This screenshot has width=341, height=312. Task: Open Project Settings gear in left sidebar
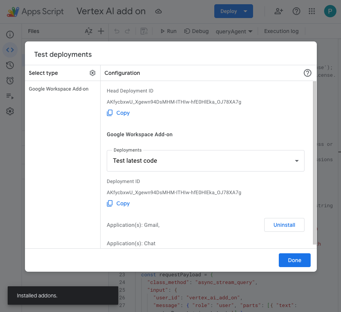pyautogui.click(x=10, y=111)
